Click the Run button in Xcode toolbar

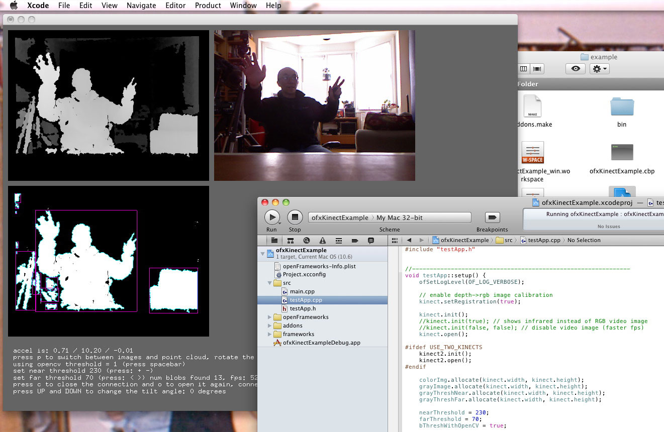click(271, 217)
